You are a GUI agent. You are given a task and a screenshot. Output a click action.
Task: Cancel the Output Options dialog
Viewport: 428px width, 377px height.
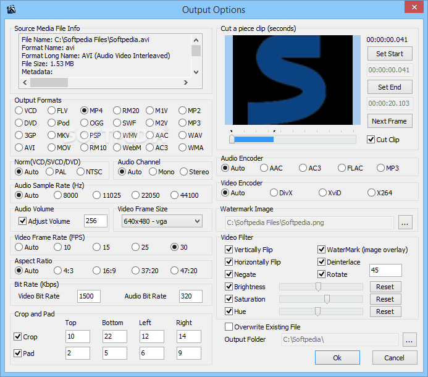395,358
